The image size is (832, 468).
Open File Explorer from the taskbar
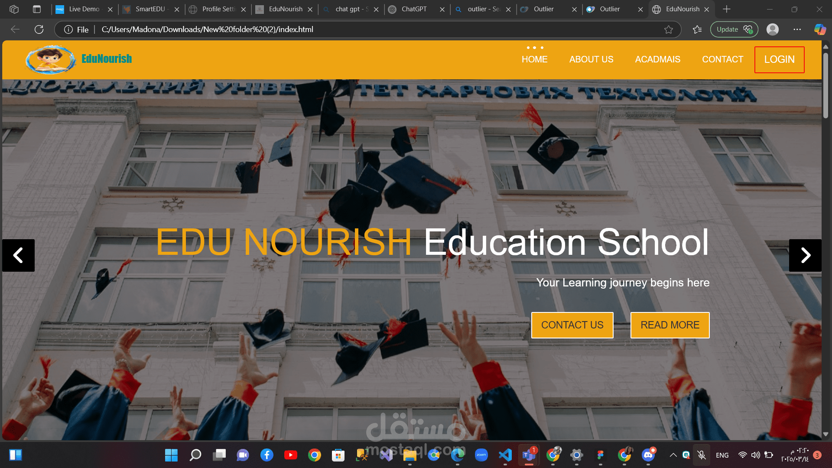tap(409, 455)
